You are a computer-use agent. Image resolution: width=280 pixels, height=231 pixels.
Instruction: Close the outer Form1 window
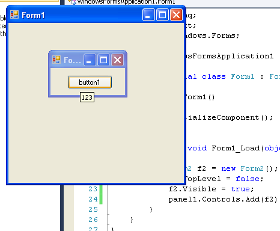pos(176,14)
